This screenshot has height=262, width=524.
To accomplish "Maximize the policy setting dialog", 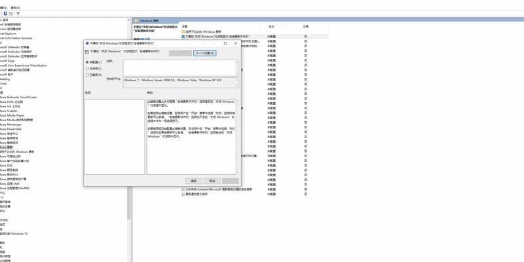I will point(225,43).
